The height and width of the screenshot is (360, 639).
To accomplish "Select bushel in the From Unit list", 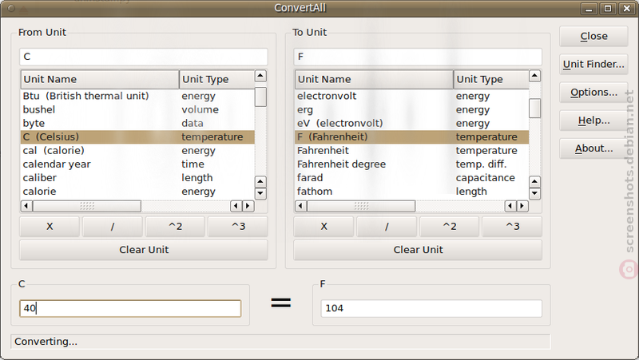I will tap(137, 109).
